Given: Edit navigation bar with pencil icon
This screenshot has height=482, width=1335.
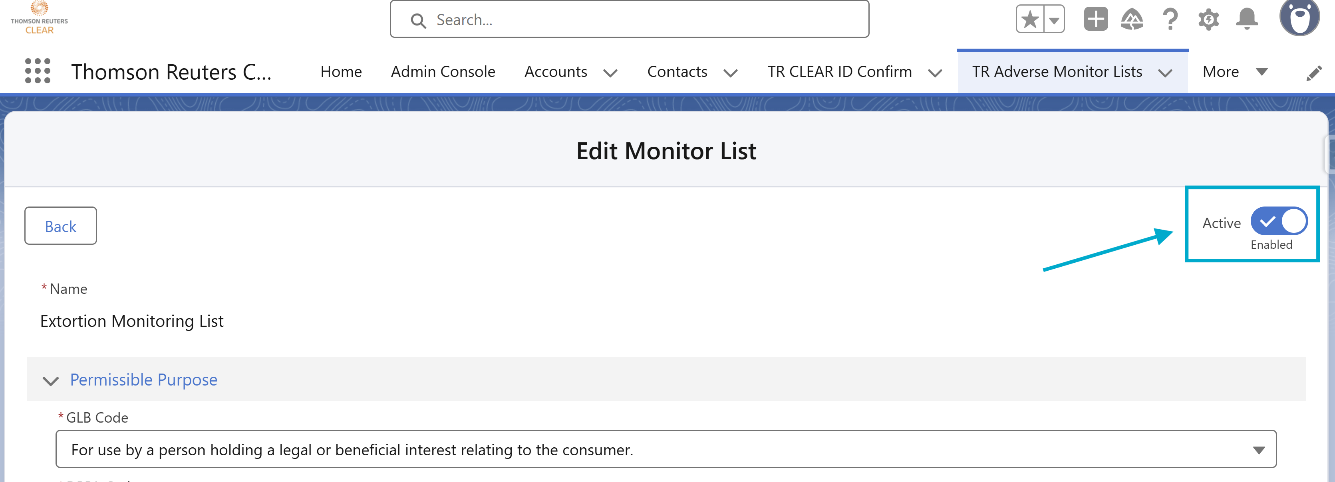Looking at the screenshot, I should point(1314,73).
